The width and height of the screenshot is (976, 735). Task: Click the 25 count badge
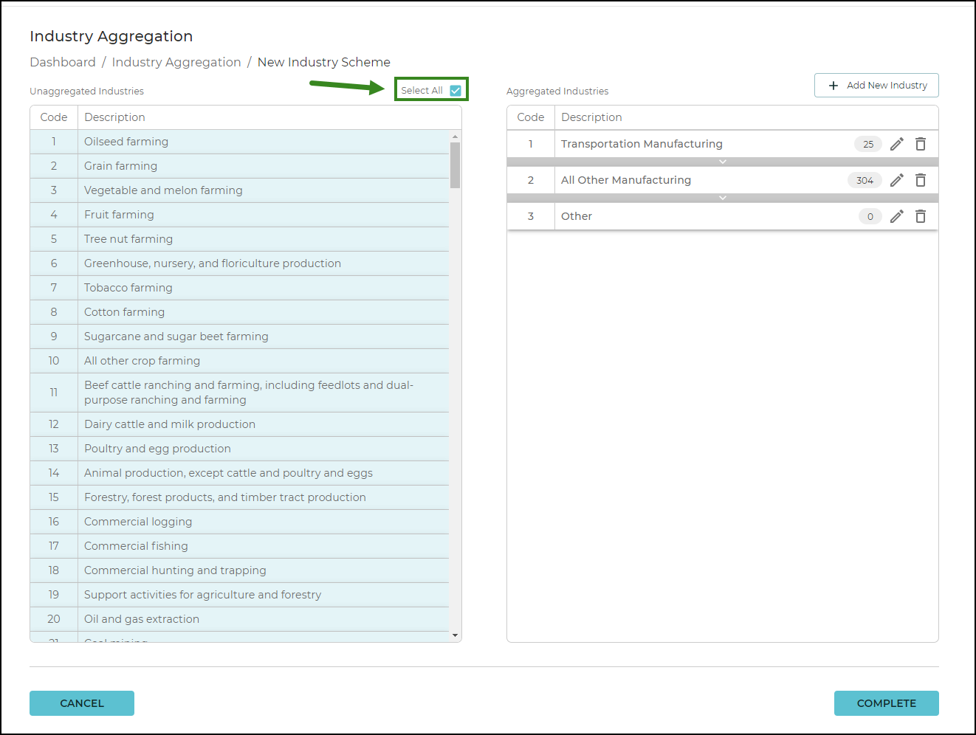(867, 144)
